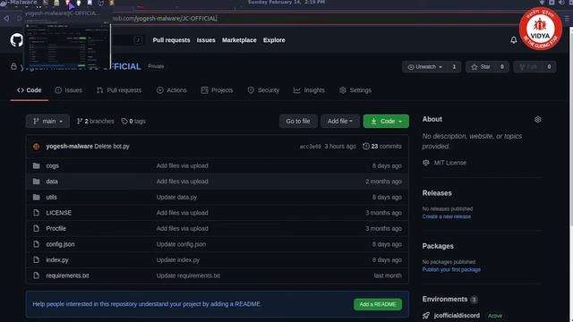Click the browser back arrow
The height and width of the screenshot is (322, 573).
point(6,18)
